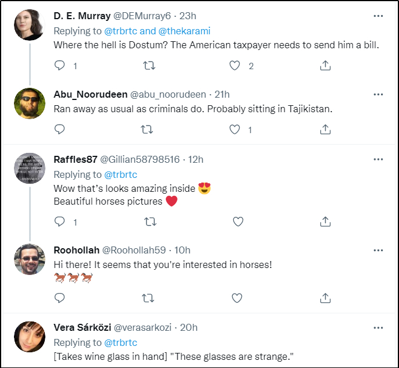Reply to D. E. Murray's tweet

(60, 66)
